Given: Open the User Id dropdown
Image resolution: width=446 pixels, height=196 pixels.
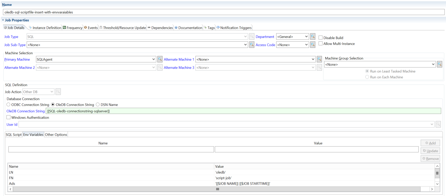Looking at the screenshot, I should (432, 124).
